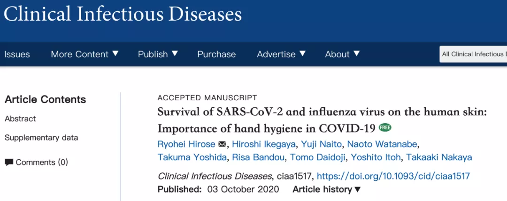The height and width of the screenshot is (201, 507).
Task: Click the Comments speech bubble icon
Action: 9,162
